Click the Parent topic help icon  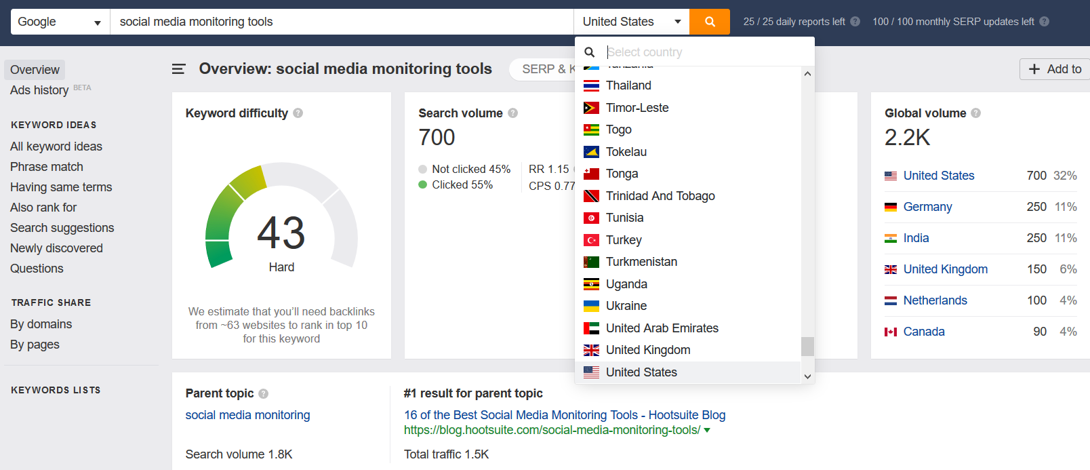[264, 393]
